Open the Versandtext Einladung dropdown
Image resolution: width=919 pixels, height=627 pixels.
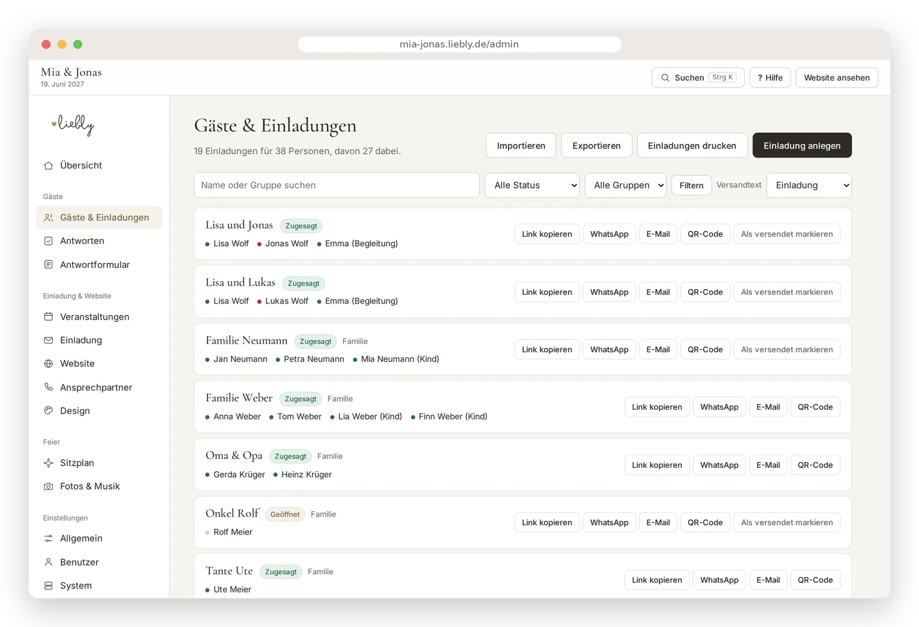[809, 185]
